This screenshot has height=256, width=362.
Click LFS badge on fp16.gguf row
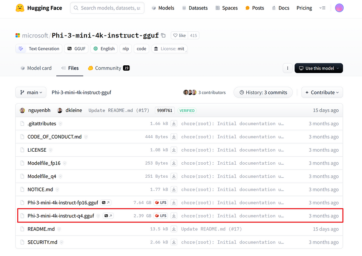coord(161,203)
